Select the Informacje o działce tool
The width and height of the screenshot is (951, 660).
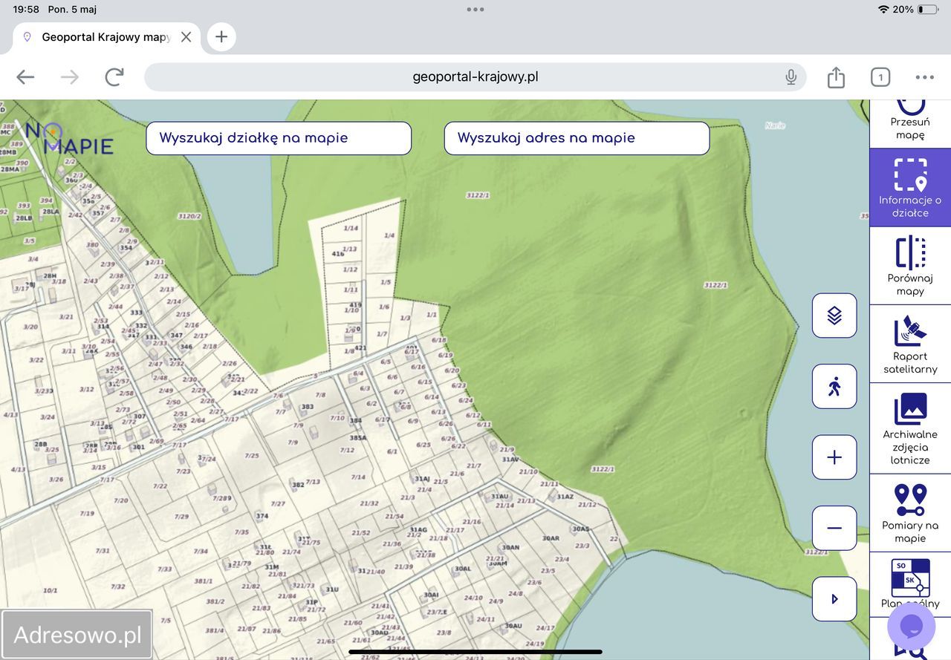(x=910, y=188)
